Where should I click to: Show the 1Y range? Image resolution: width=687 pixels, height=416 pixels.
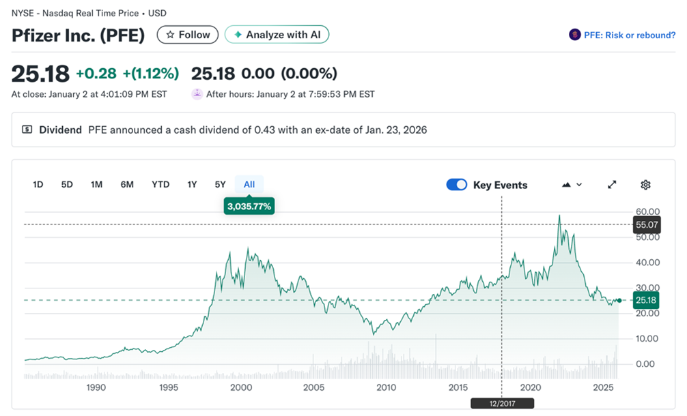tap(192, 184)
